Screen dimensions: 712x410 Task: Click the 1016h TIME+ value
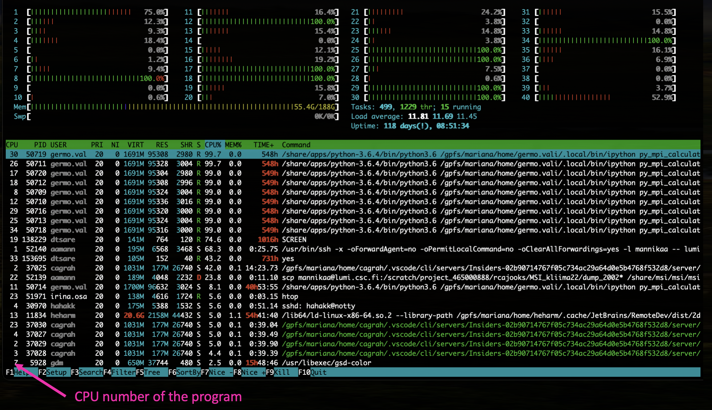coord(268,240)
